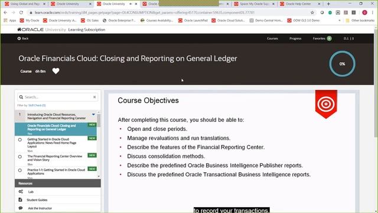Click the course list scroll down arrow
Image resolution: width=378 pixels, height=213 pixels.
coord(99,176)
